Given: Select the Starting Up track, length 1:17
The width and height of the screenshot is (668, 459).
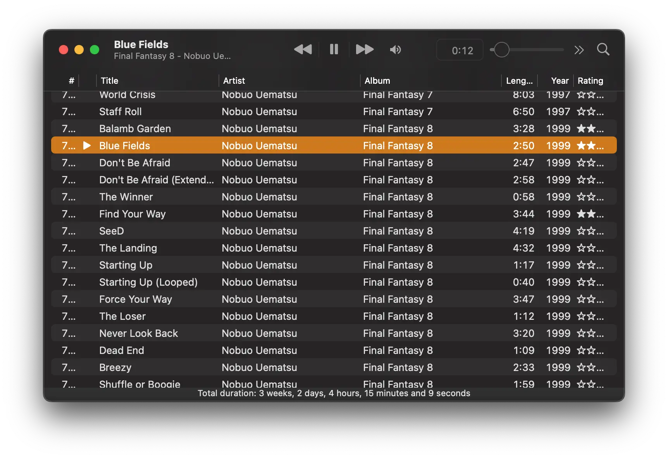Looking at the screenshot, I should coord(334,265).
